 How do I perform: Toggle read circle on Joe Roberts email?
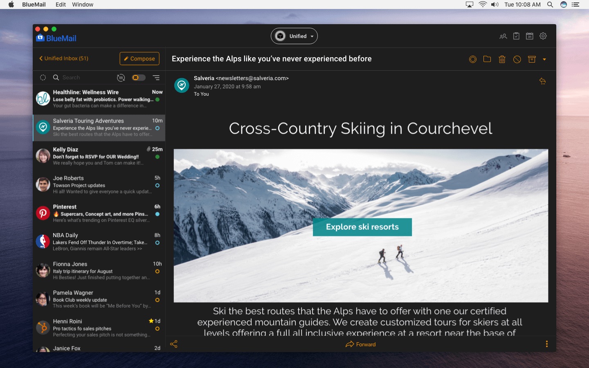coord(157,185)
